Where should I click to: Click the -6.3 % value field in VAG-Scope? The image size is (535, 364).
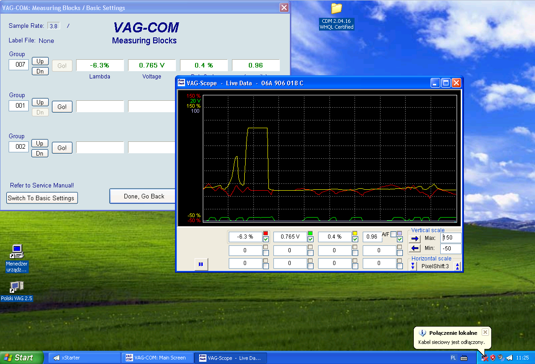point(245,237)
